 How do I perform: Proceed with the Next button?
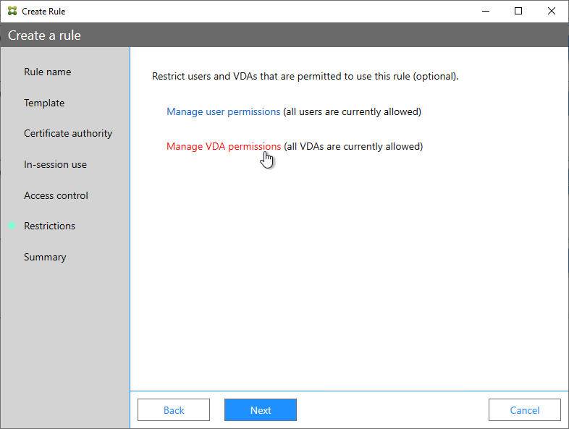(261, 409)
